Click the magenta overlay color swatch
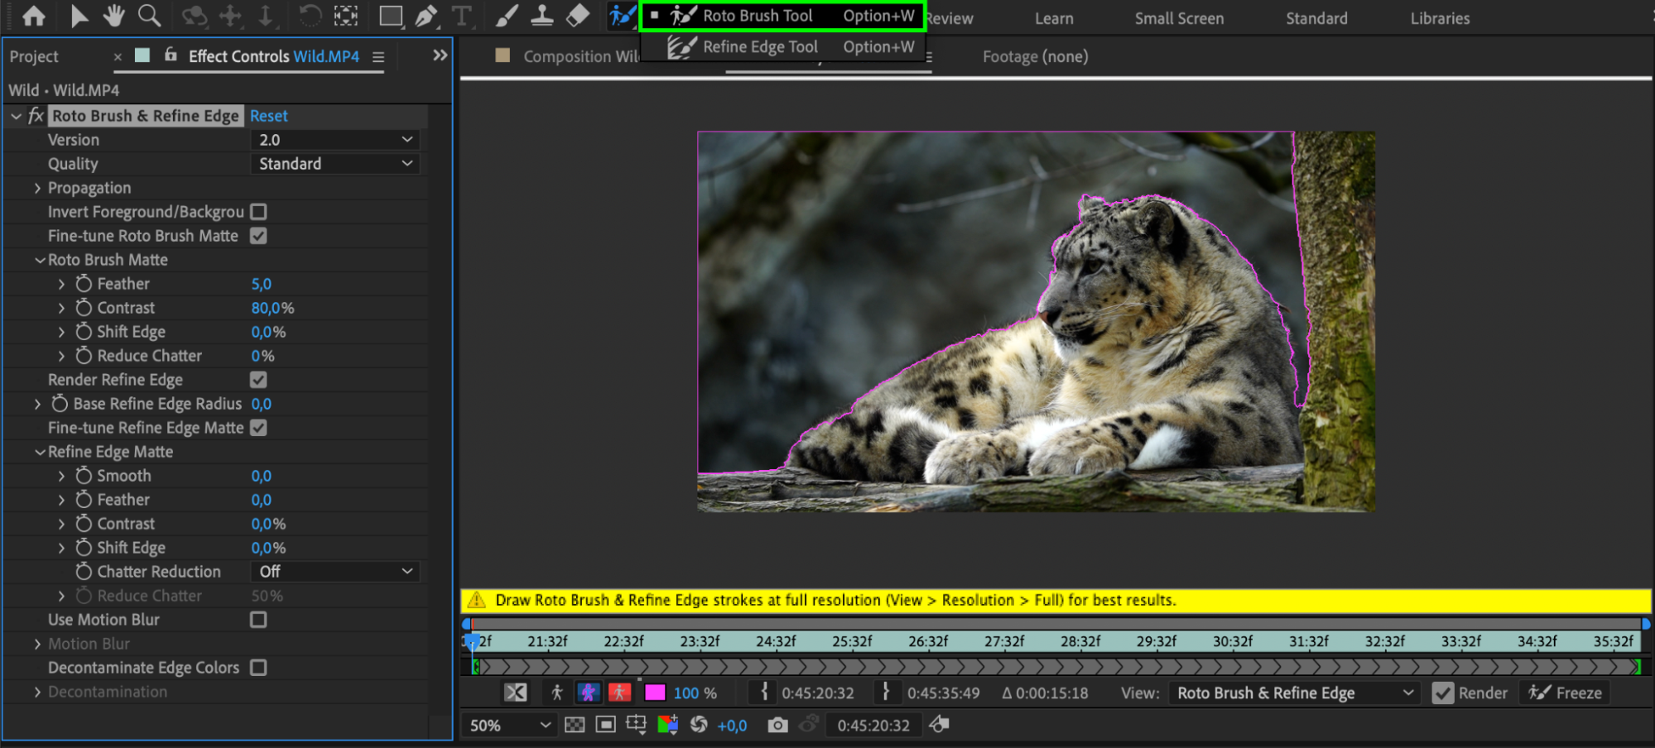This screenshot has height=748, width=1655. pyautogui.click(x=655, y=693)
